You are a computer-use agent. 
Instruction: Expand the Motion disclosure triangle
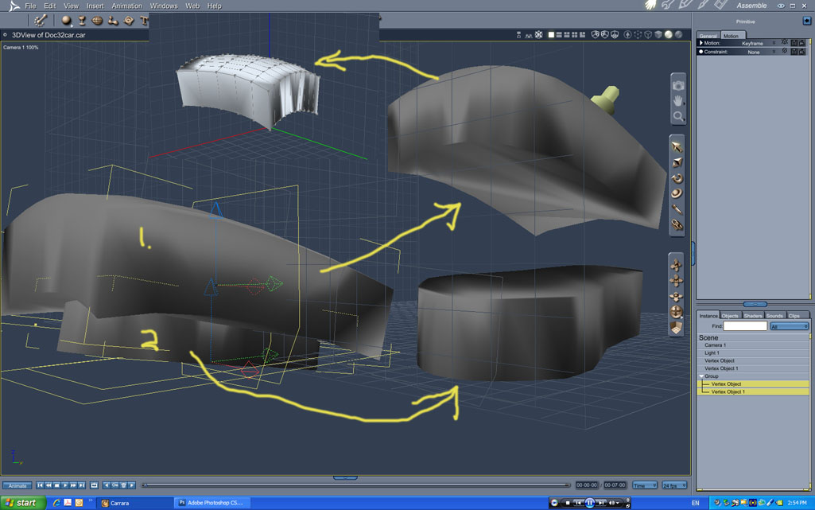point(701,44)
